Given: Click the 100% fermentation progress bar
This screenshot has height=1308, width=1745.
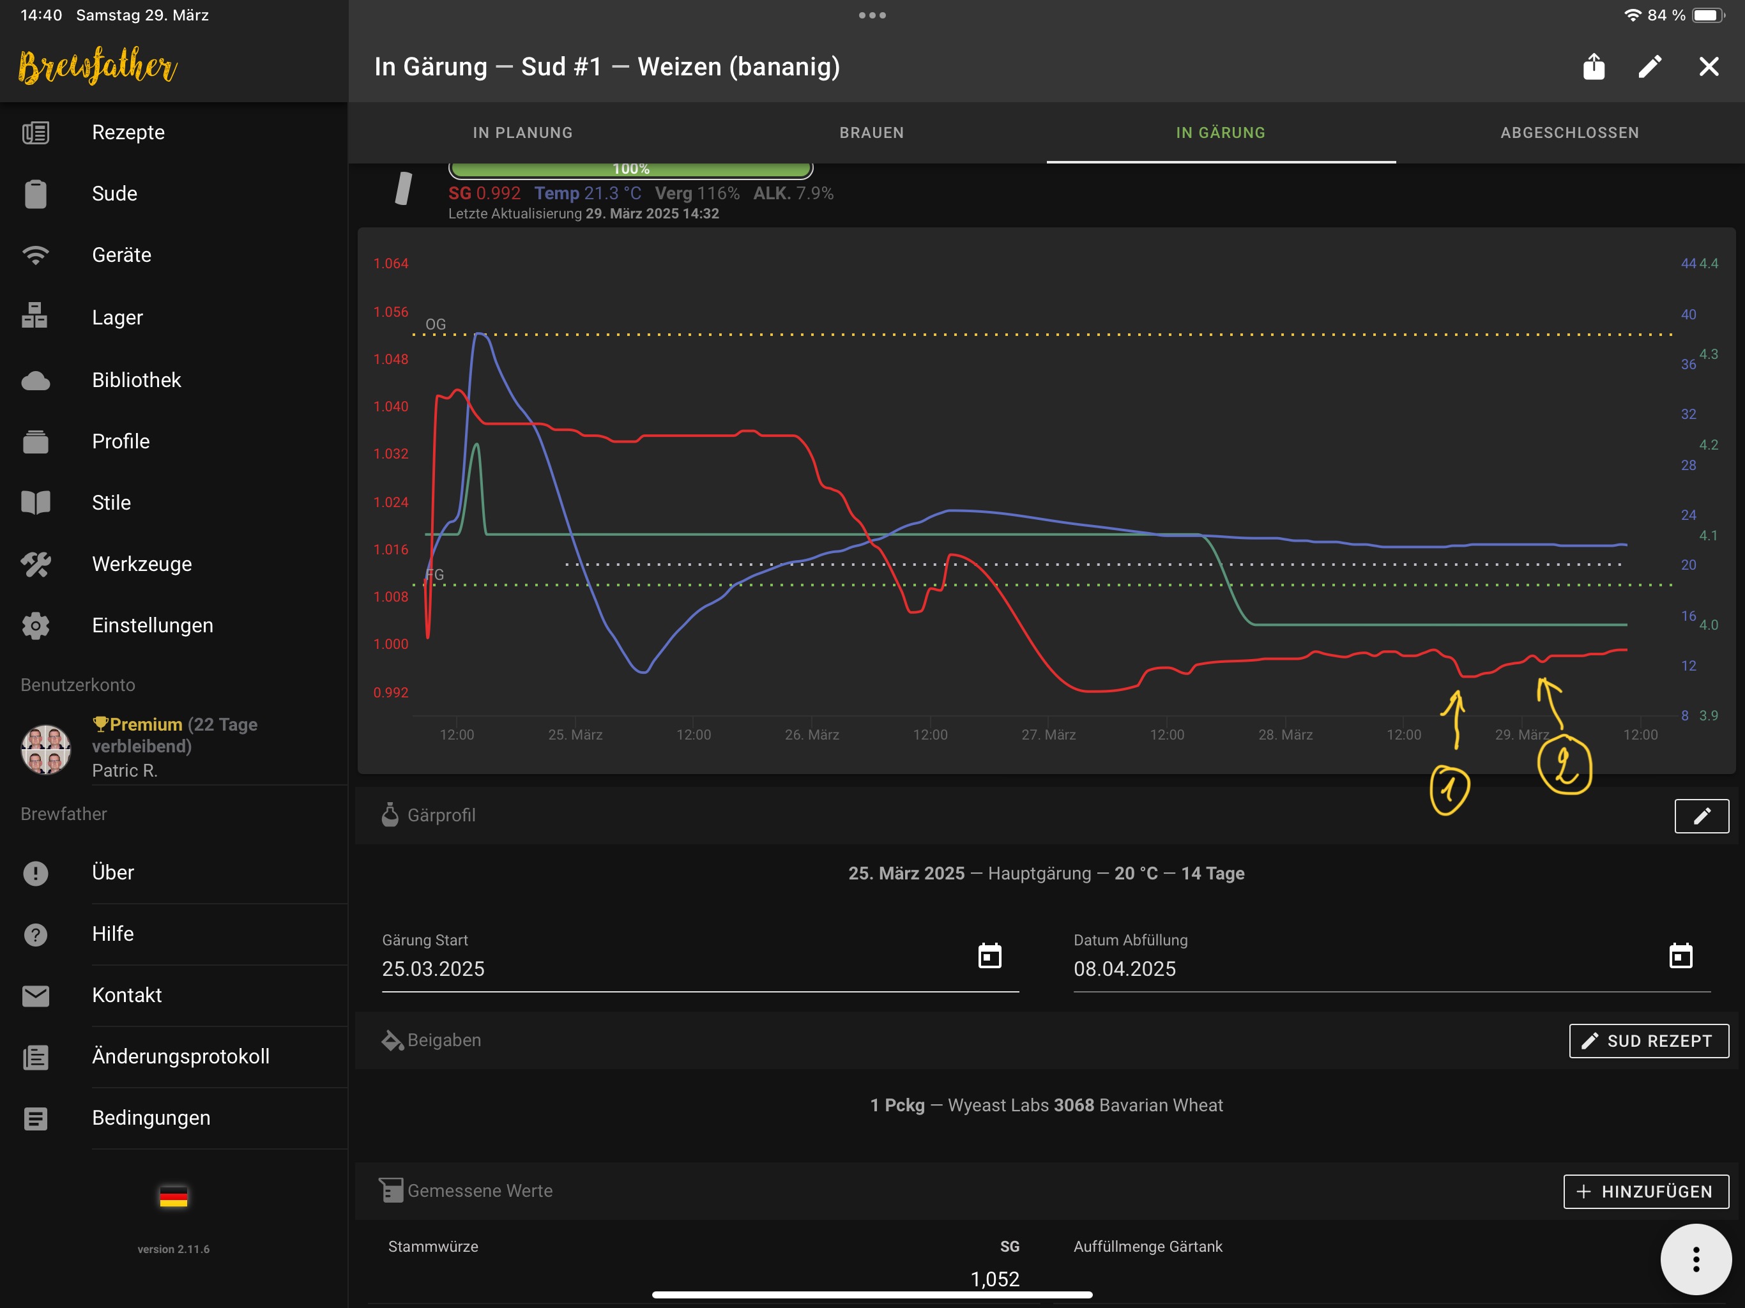Looking at the screenshot, I should point(630,170).
